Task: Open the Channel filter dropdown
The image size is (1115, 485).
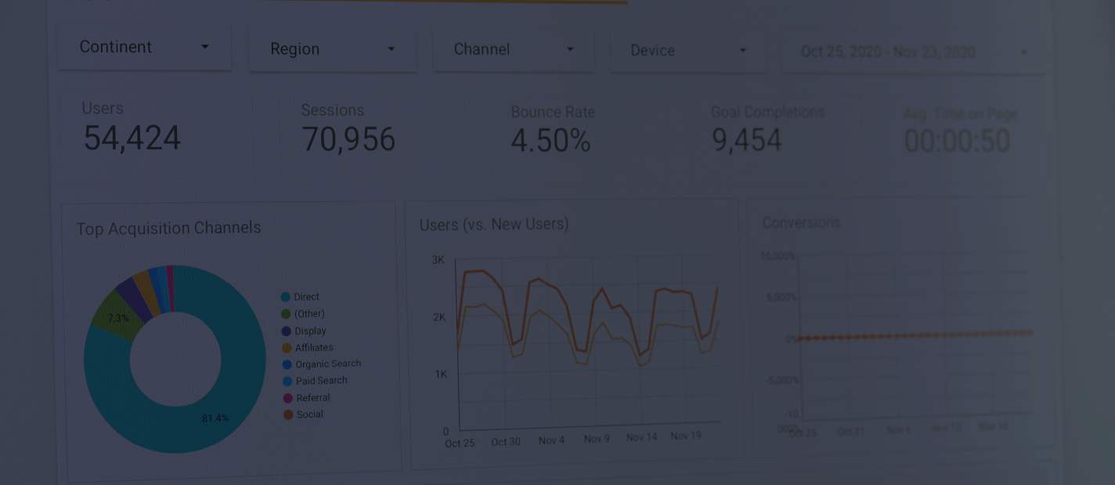Action: click(513, 49)
